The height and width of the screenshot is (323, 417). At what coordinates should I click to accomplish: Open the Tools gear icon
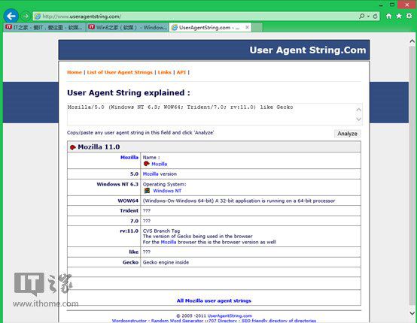point(409,16)
